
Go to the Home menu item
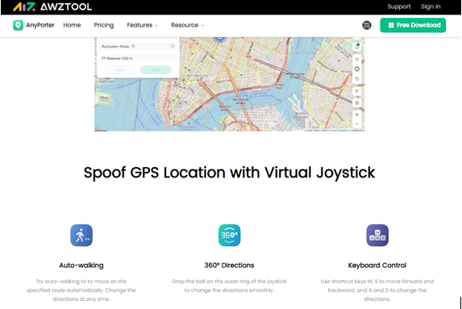click(x=72, y=25)
